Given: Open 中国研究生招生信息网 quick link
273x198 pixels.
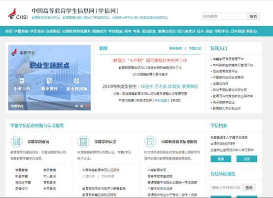Looking at the screenshot, I should 228,78.
